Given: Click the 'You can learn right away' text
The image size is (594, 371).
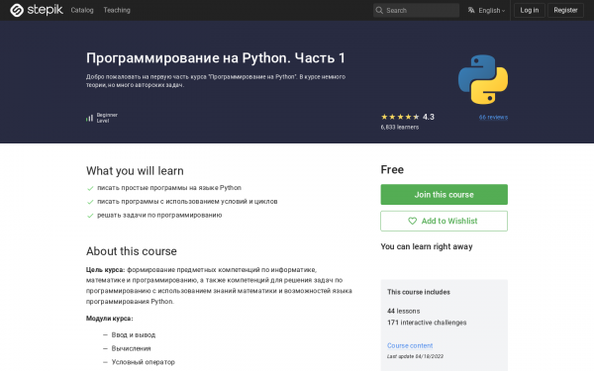Looking at the screenshot, I should pos(427,246).
